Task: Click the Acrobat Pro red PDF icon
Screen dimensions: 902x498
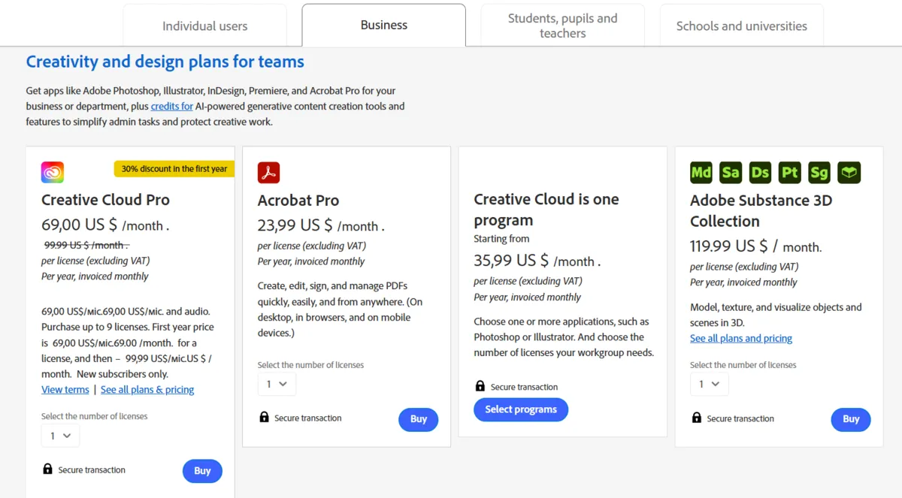Action: point(269,171)
